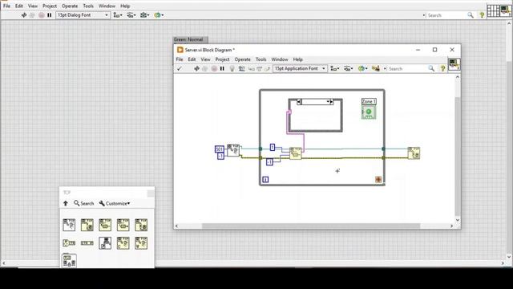
Task: Click the 501 port constant
Action: click(219, 149)
